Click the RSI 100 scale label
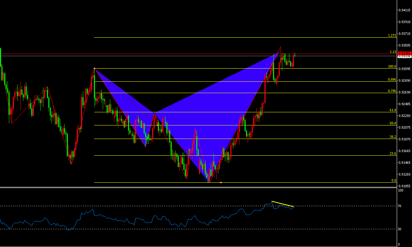Screen dimensions: 412x247 (x=401, y=190)
